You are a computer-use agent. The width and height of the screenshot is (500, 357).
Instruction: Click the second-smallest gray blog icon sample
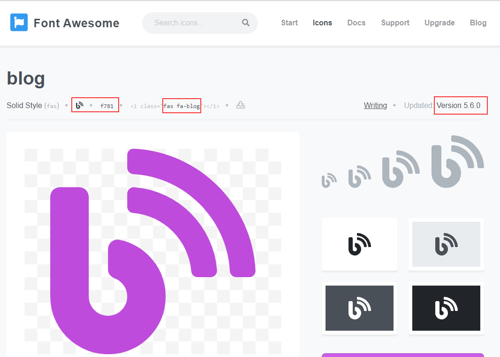point(359,177)
